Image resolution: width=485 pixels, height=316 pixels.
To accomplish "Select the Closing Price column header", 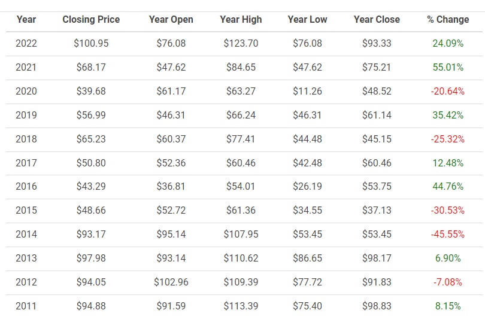I will point(91,20).
